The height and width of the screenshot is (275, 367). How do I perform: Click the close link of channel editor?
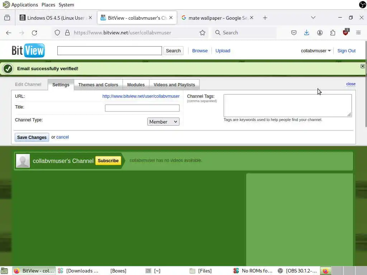coord(351,84)
